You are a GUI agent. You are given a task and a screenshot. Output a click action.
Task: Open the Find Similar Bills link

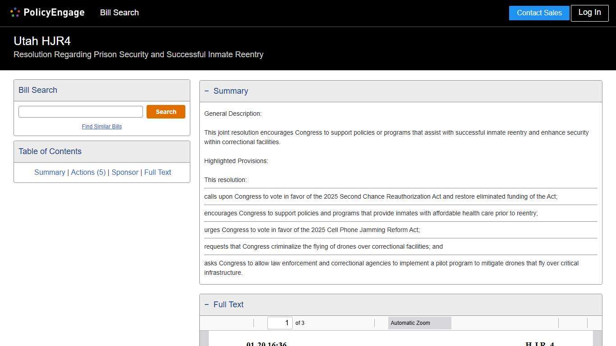pyautogui.click(x=102, y=127)
